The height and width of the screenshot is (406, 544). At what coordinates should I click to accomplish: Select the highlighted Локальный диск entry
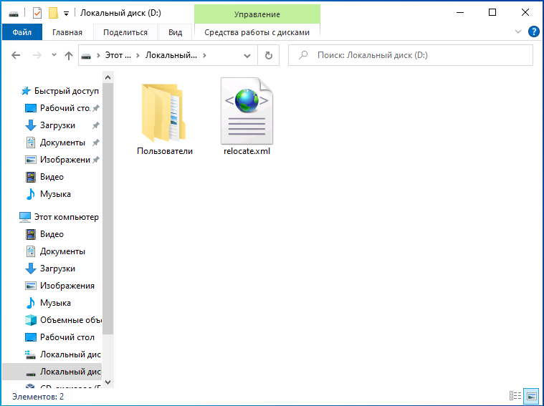(x=52, y=372)
